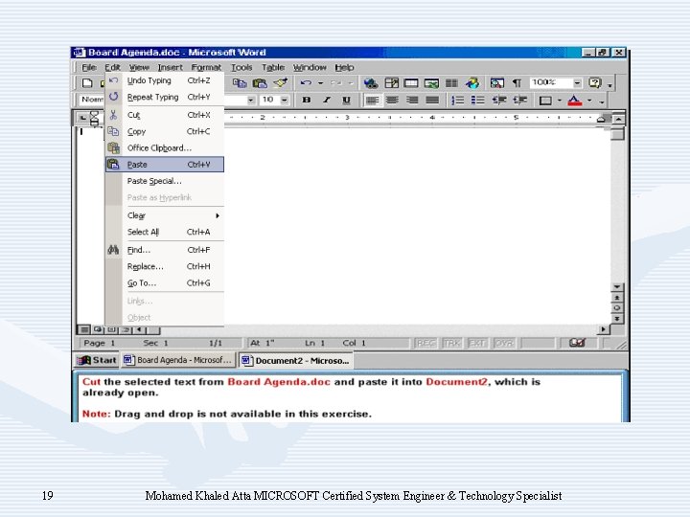This screenshot has width=690, height=517.
Task: Toggle Show/Hide paragraph marks
Action: pyautogui.click(x=517, y=83)
